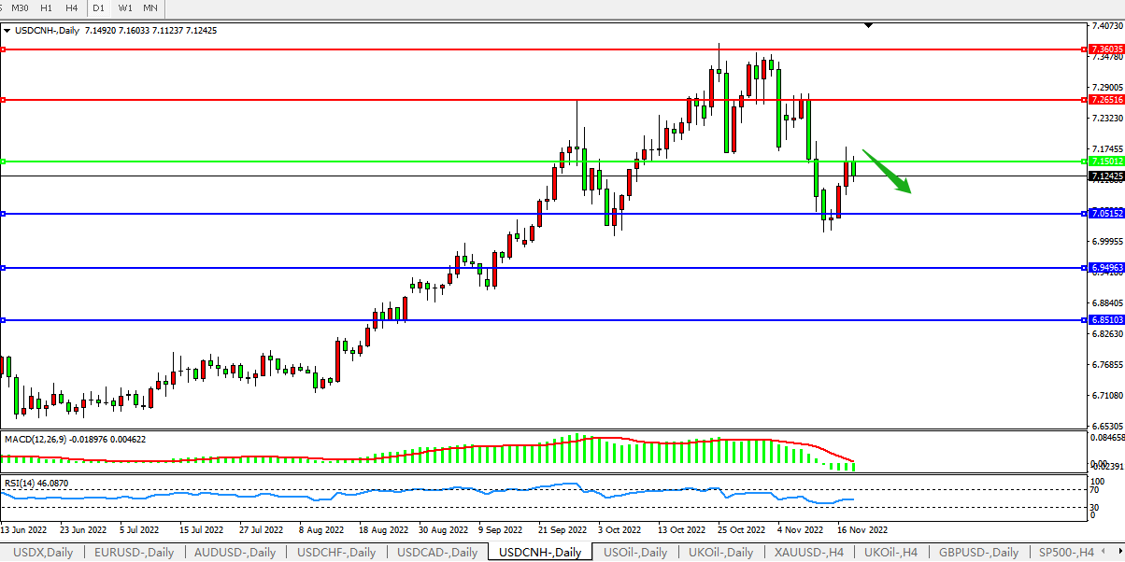Toggle the H4 timeframe button
The height and width of the screenshot is (562, 1125).
tap(72, 8)
